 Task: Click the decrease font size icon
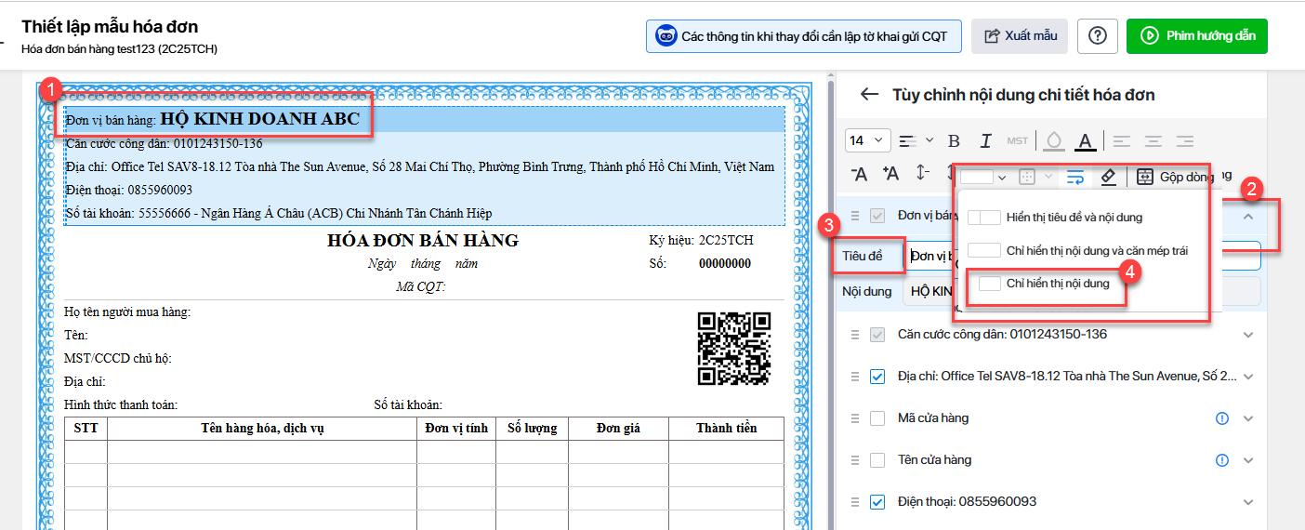tap(860, 174)
